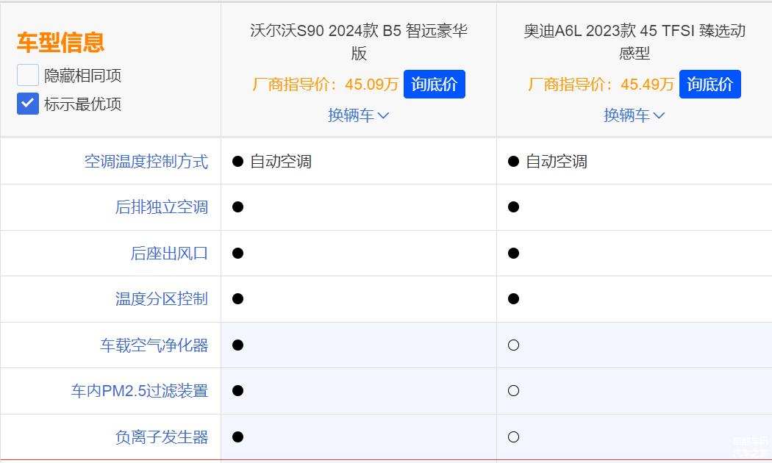Image resolution: width=772 pixels, height=463 pixels.
Task: Expand 换辆车 under the Audi A6L
Action: [634, 115]
